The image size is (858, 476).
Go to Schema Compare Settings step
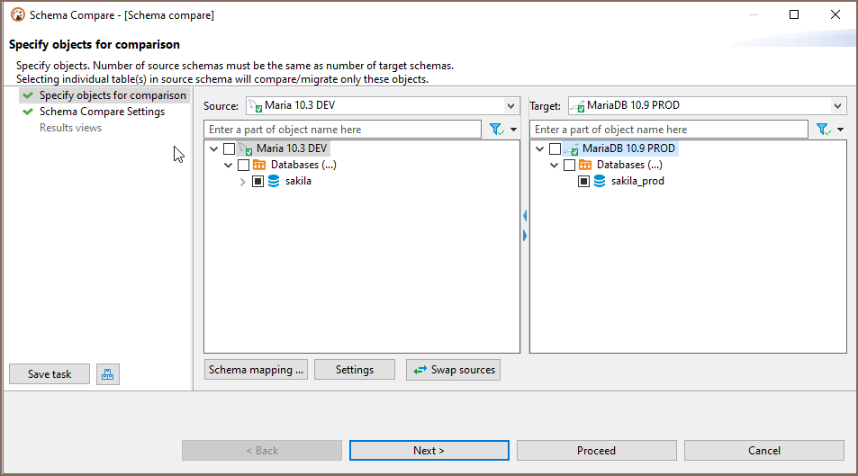[x=102, y=112]
